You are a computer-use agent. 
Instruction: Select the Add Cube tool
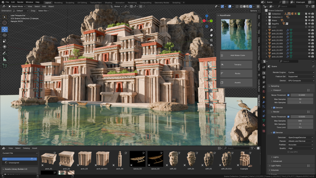pos(4,66)
